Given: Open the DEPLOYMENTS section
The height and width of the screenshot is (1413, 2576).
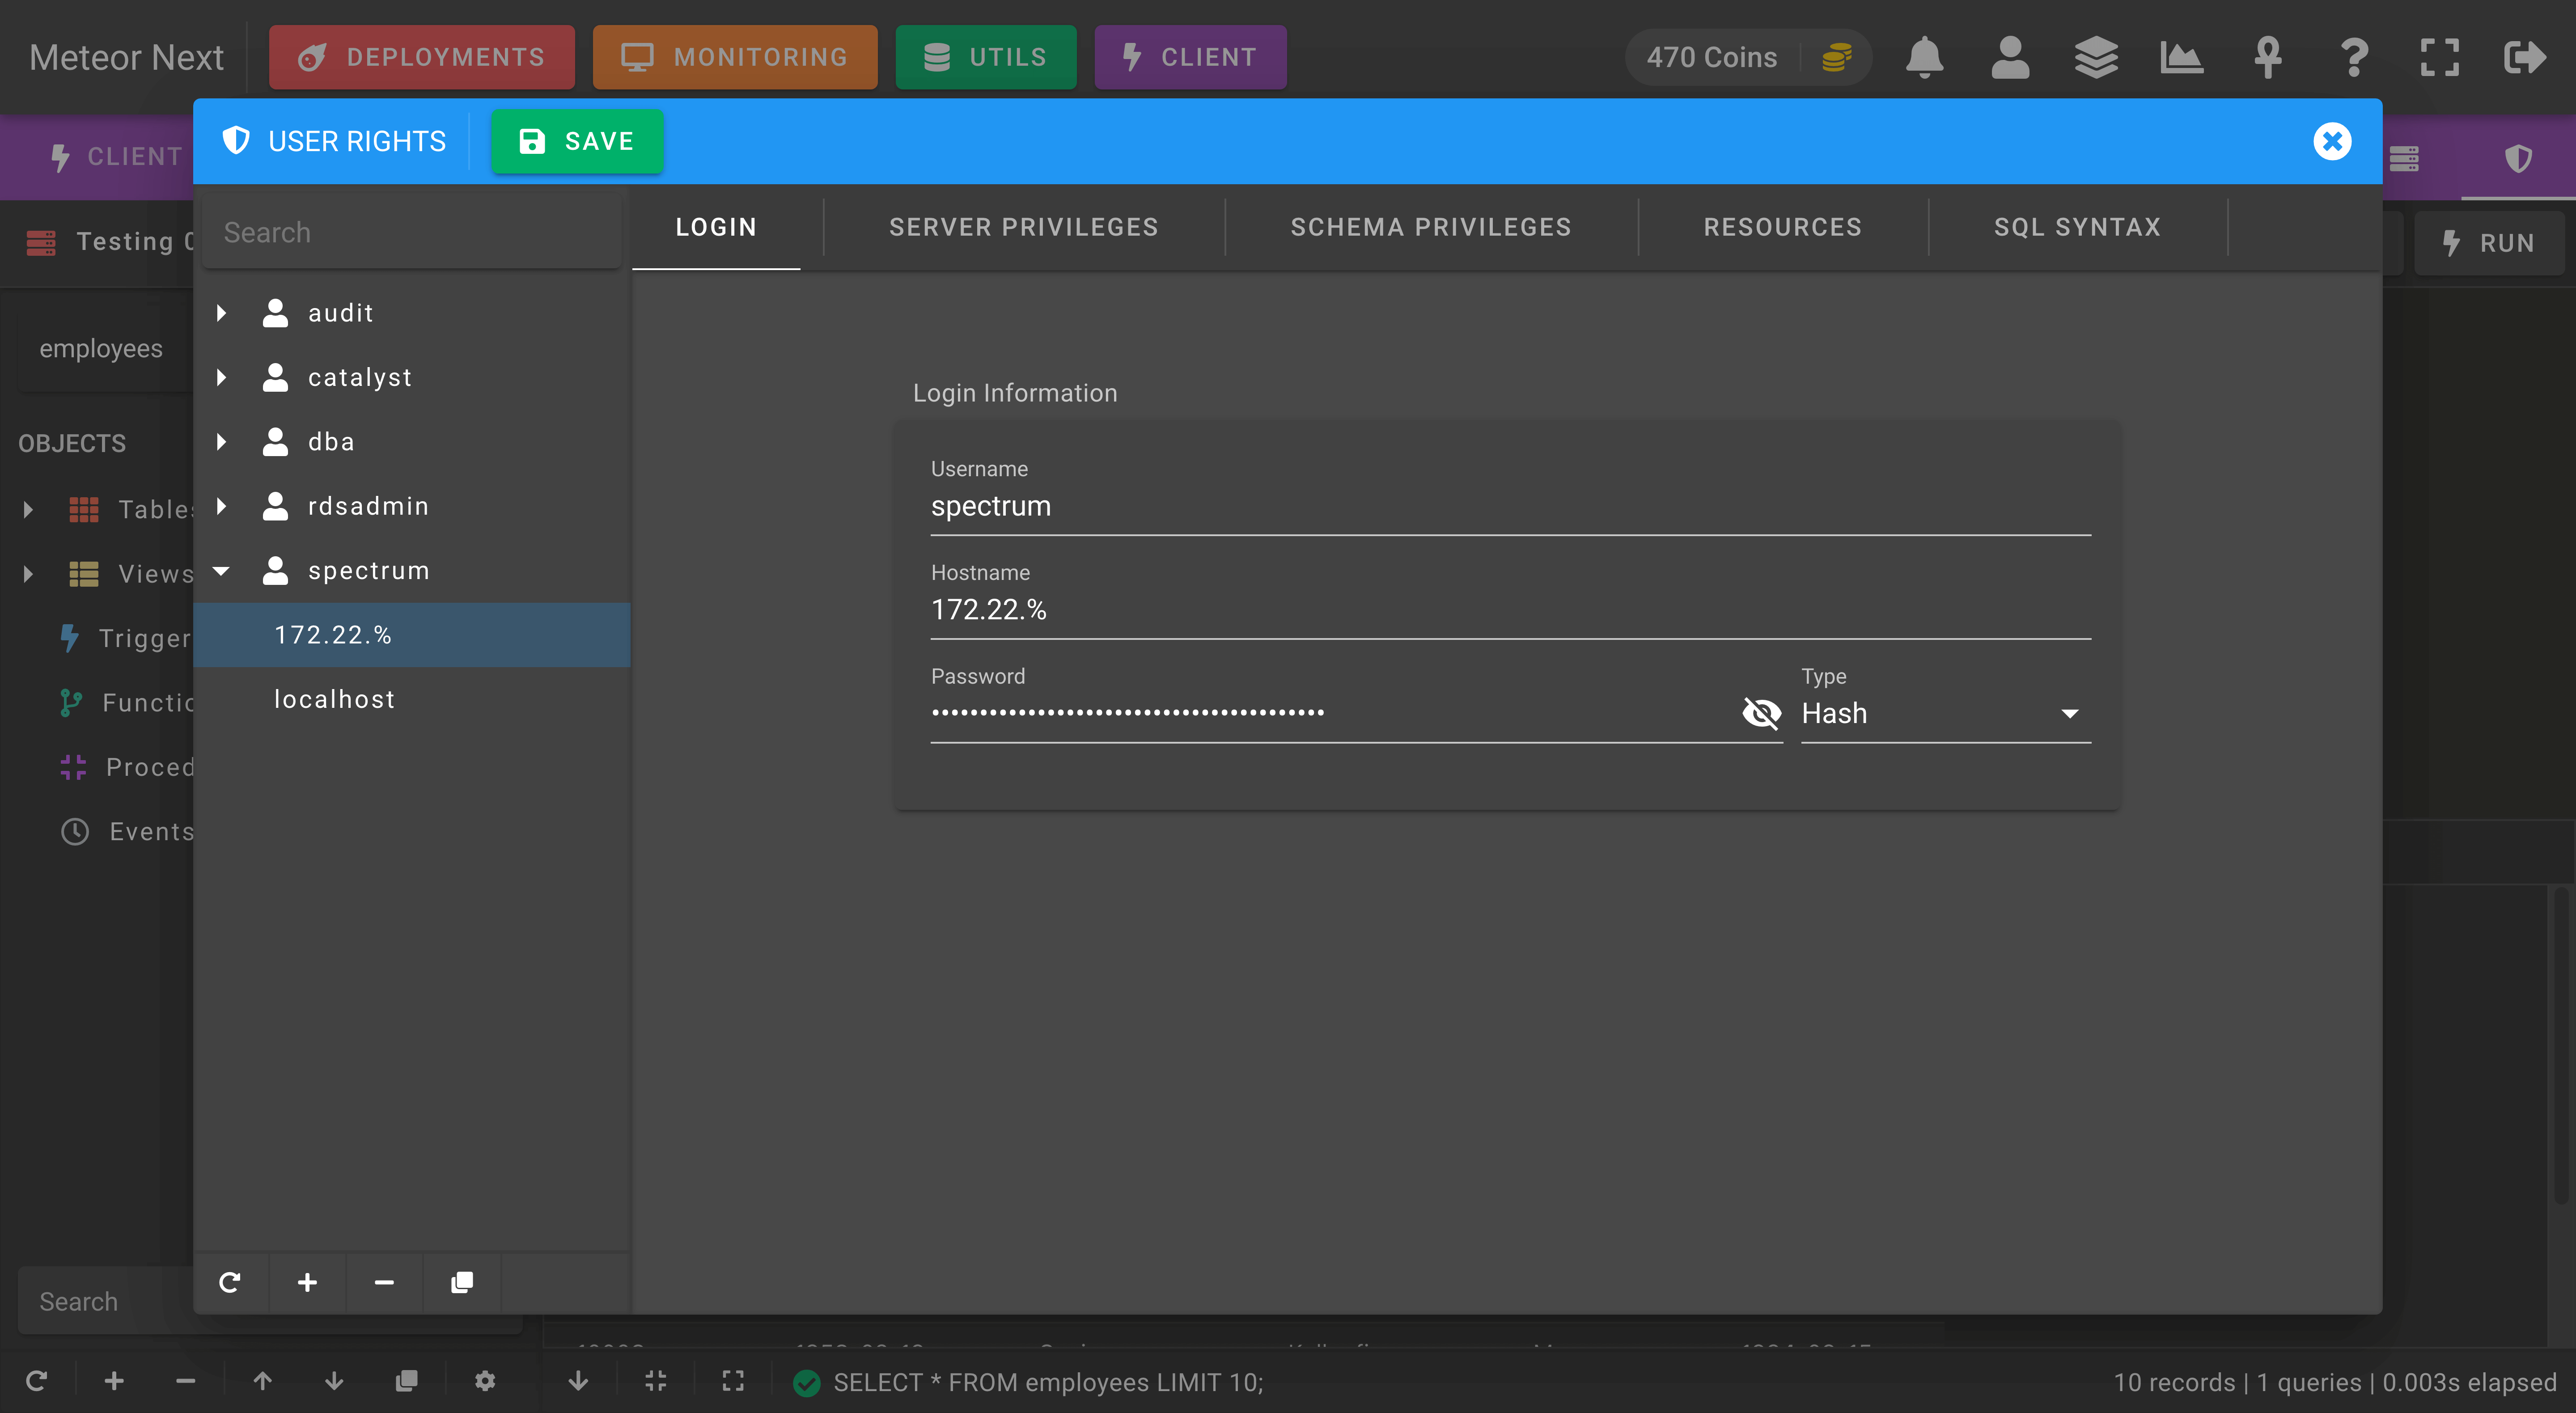Looking at the screenshot, I should tap(422, 57).
